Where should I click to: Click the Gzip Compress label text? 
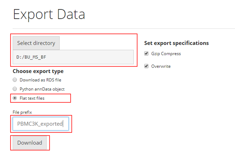166,54
